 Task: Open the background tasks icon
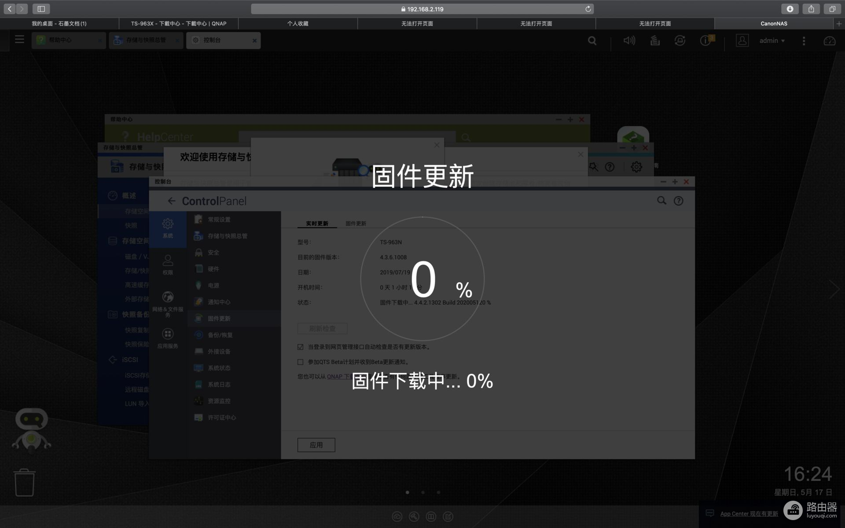click(655, 40)
